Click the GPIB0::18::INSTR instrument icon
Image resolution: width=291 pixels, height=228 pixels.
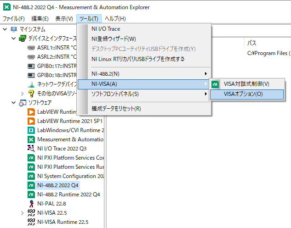pyautogui.click(x=31, y=75)
